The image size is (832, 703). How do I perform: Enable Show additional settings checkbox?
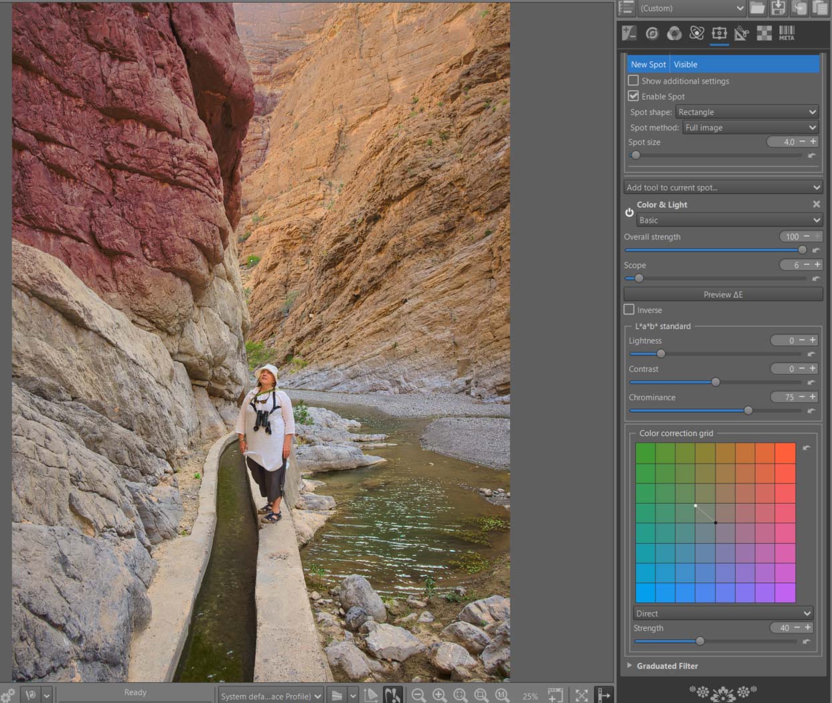[x=633, y=81]
